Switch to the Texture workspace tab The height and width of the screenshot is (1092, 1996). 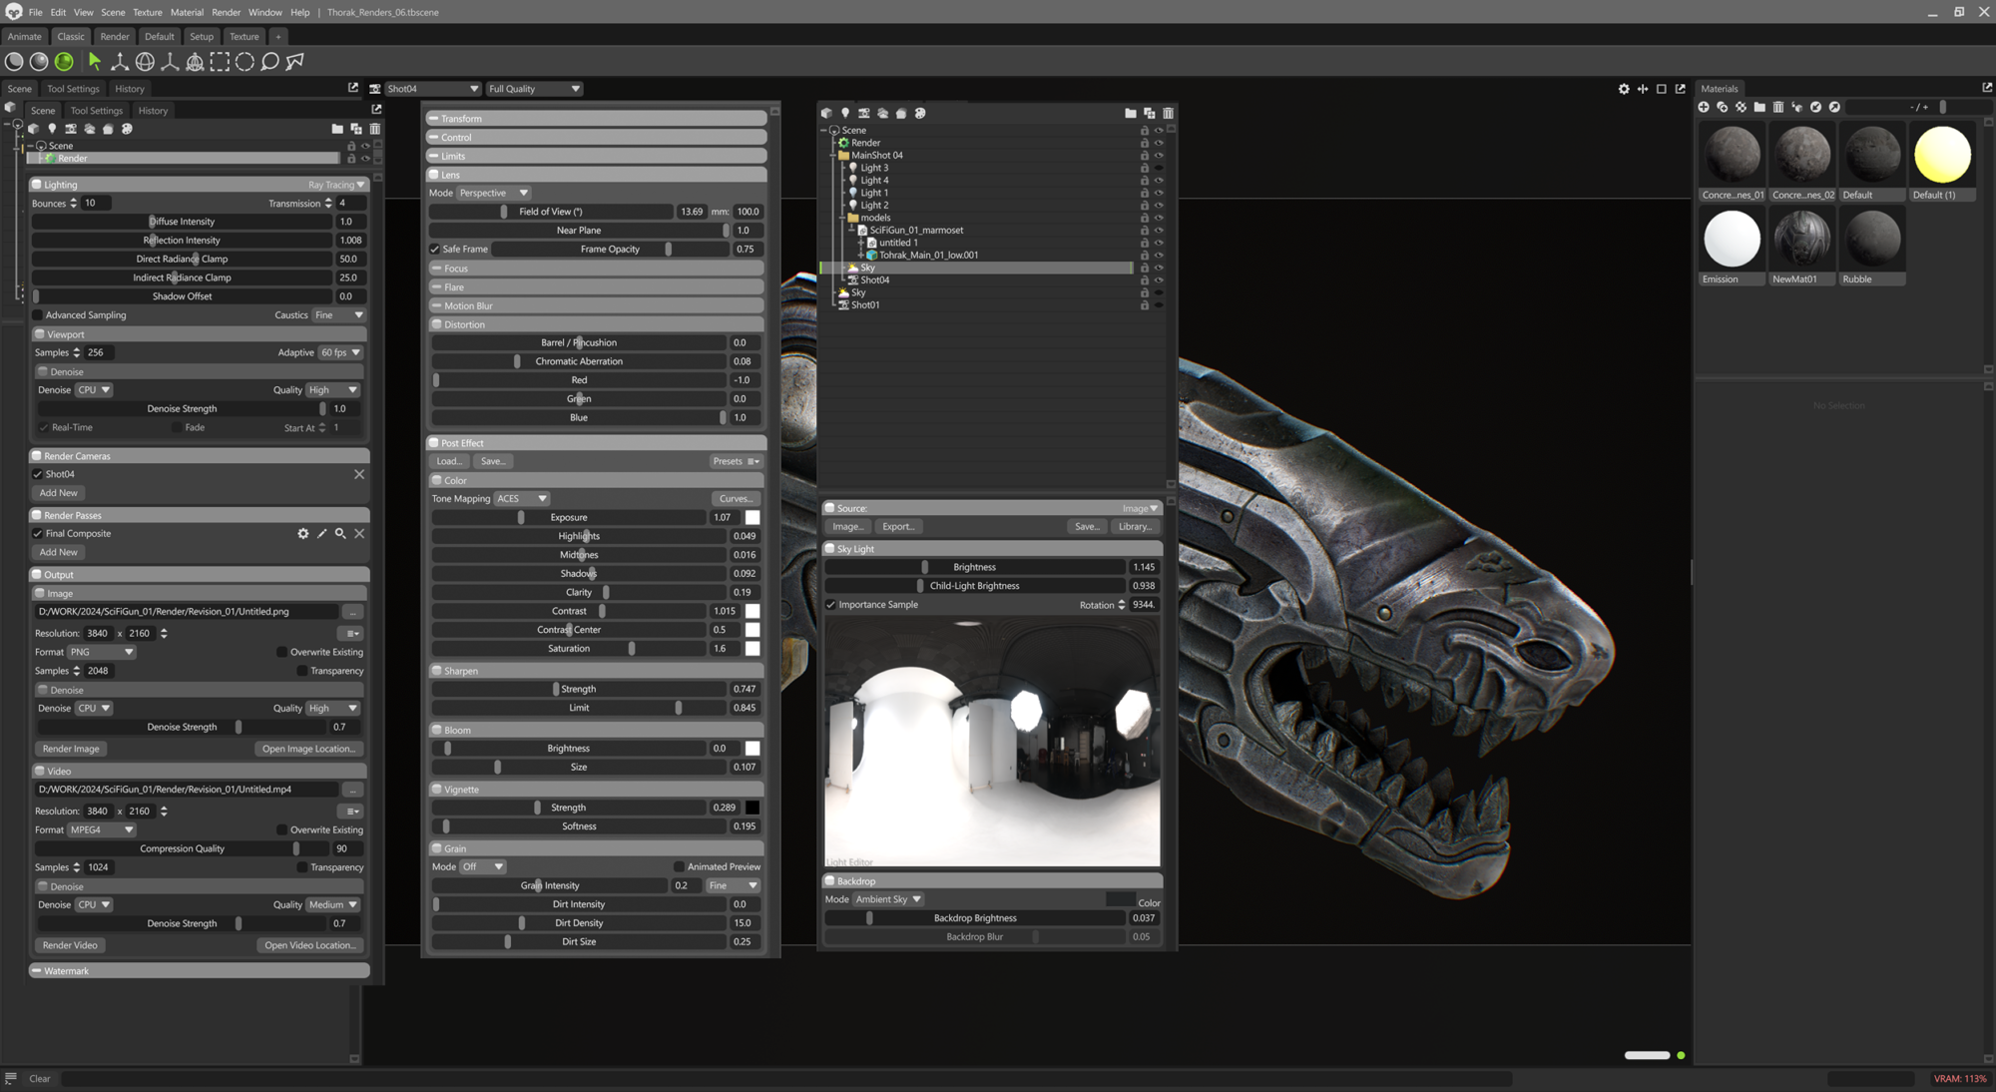point(244,37)
